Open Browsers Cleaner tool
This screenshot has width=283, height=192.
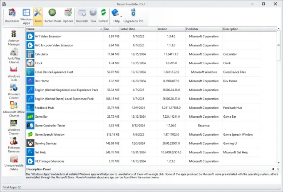[x=14, y=92]
